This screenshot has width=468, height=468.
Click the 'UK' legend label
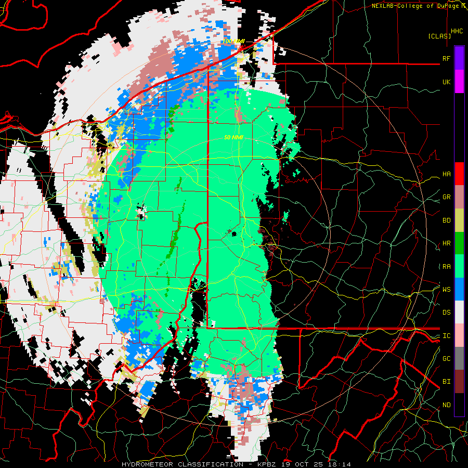[446, 82]
